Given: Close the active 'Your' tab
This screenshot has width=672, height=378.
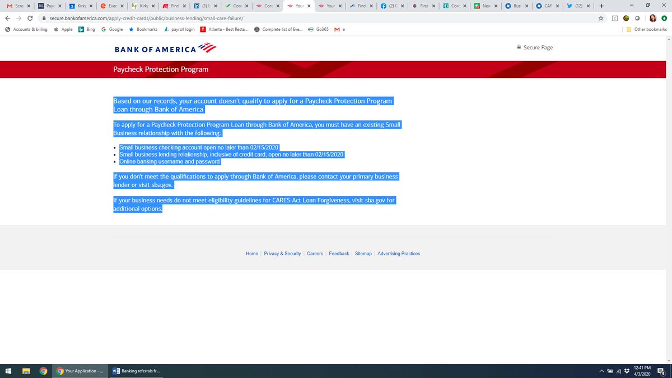Looking at the screenshot, I should click(x=309, y=6).
